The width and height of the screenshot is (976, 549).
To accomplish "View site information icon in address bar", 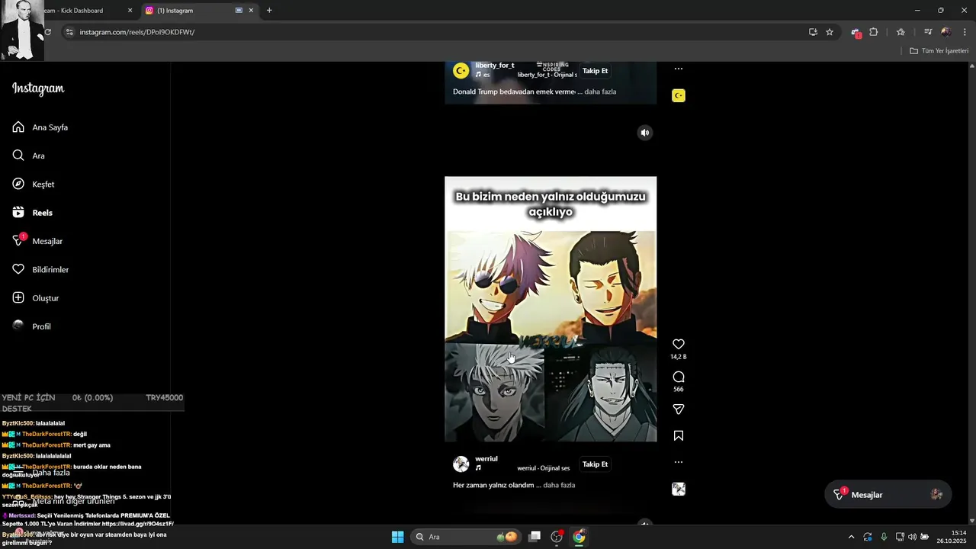I will coord(69,32).
